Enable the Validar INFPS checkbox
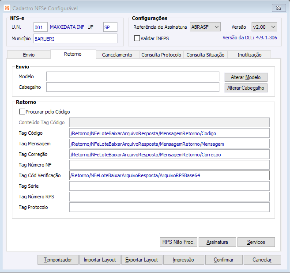Screen dimensions: 290x273 [x=137, y=38]
